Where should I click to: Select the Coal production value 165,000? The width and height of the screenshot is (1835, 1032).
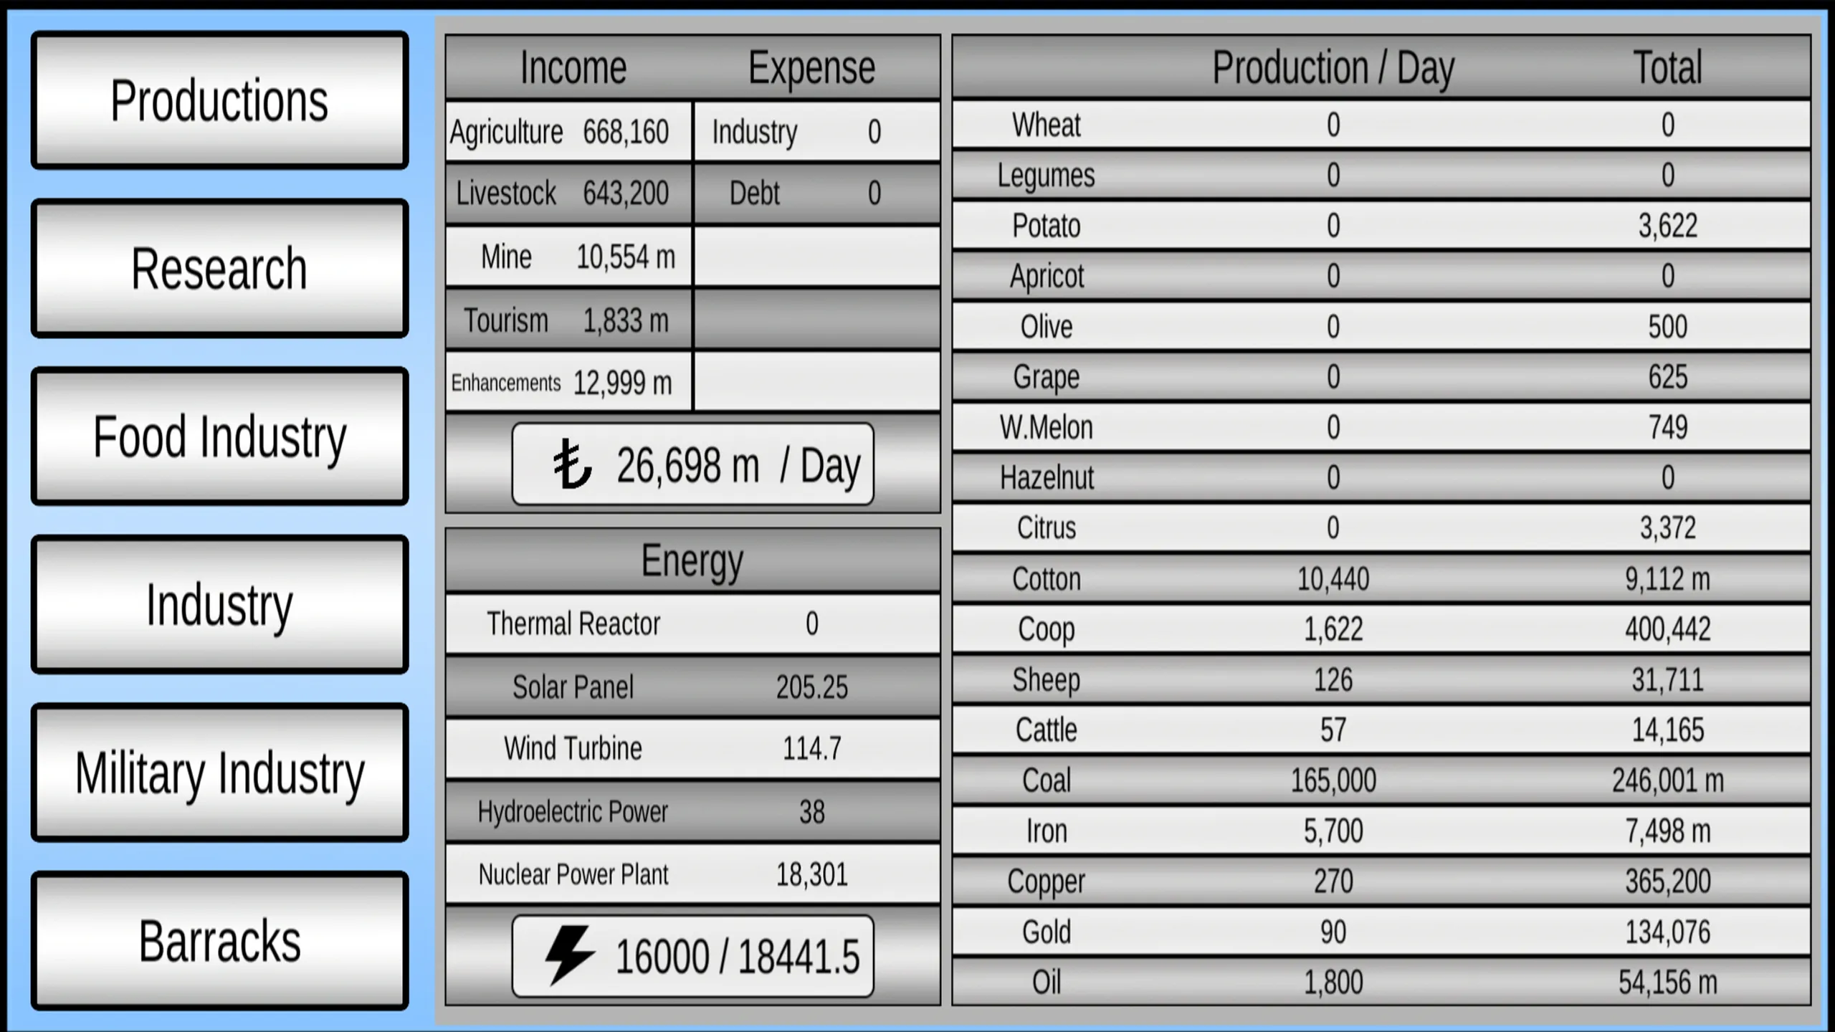coord(1333,780)
